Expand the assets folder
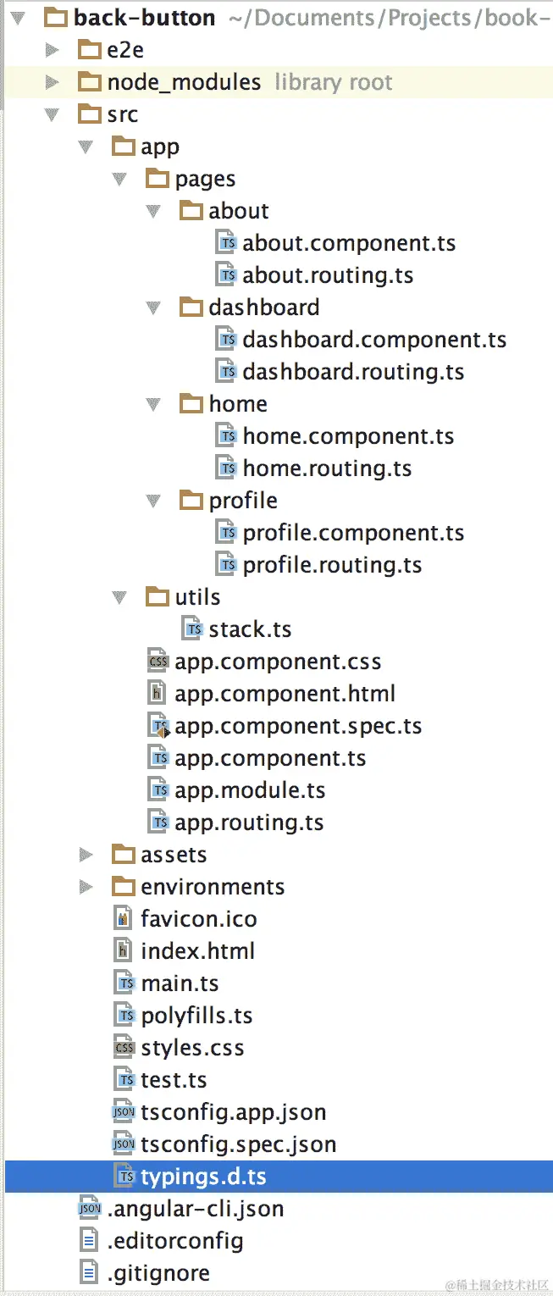This screenshot has width=553, height=1296. [86, 856]
